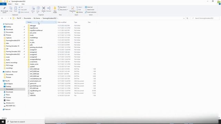Click the Select none icon

pos(86,10)
